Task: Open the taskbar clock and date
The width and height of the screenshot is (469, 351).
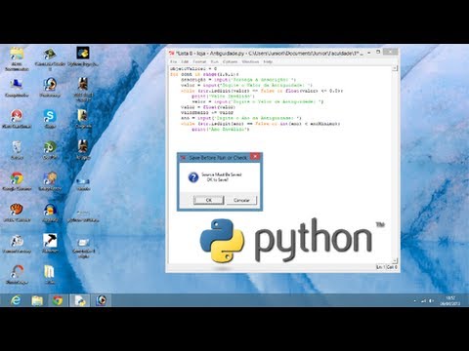Action: tap(450, 300)
